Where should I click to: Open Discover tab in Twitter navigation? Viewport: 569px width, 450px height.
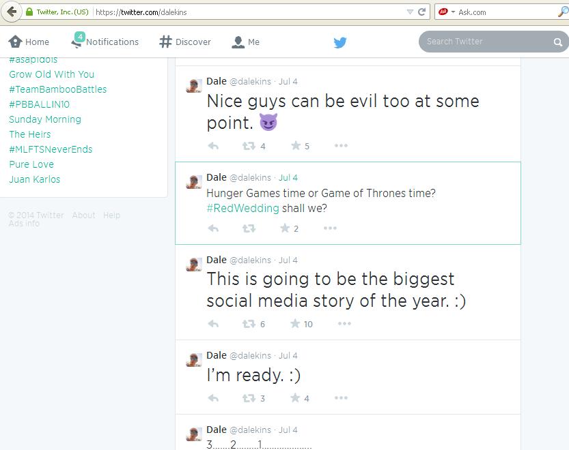coord(185,42)
